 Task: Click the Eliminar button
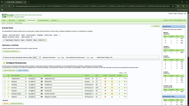point(6,103)
